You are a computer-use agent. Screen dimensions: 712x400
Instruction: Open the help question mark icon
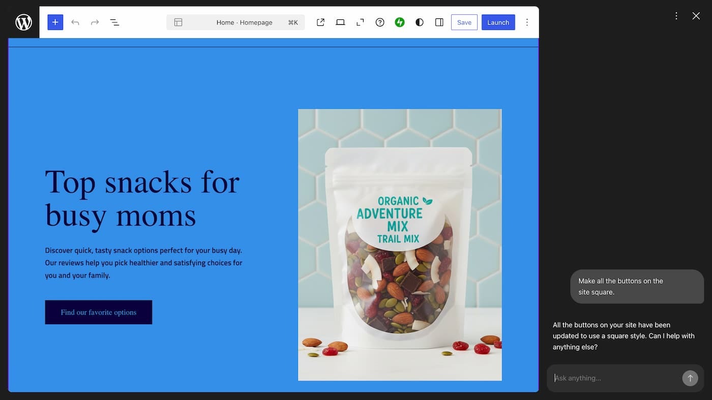(x=380, y=22)
